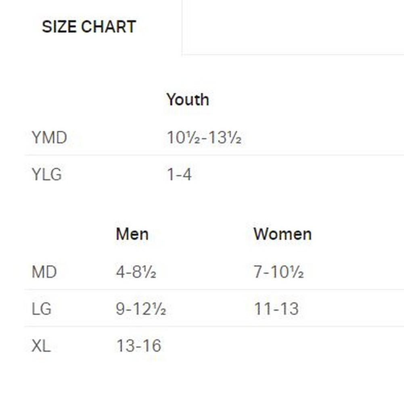Select the YLG size label
The width and height of the screenshot is (404, 416).
[46, 175]
